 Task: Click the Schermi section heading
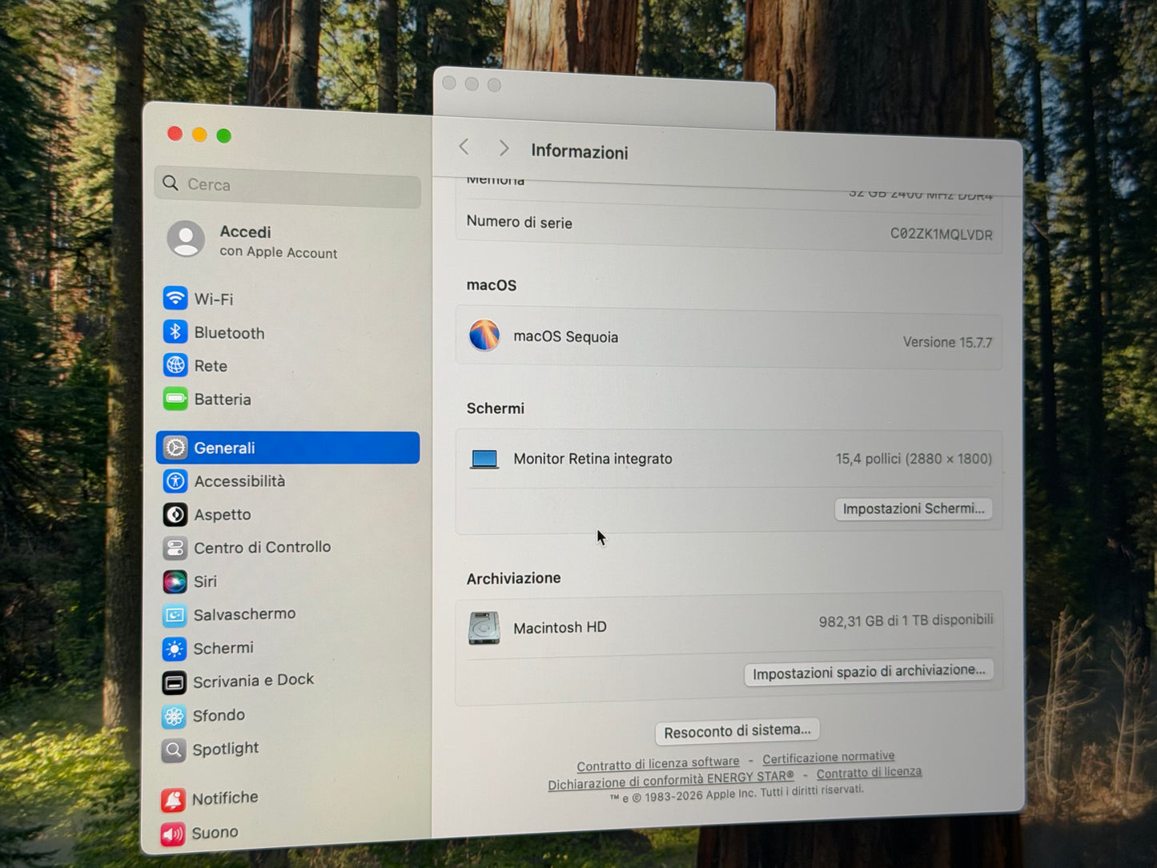point(495,408)
